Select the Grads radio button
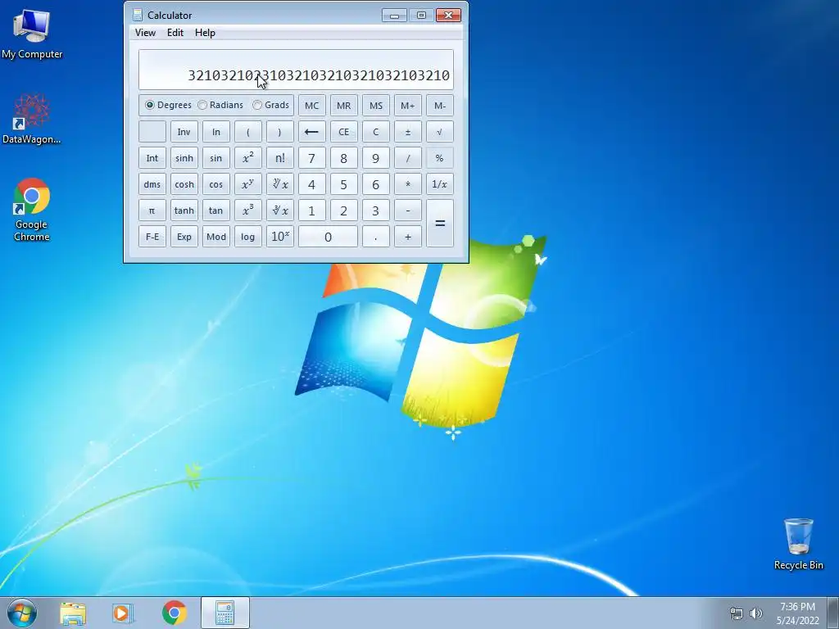839x629 pixels. (x=270, y=105)
